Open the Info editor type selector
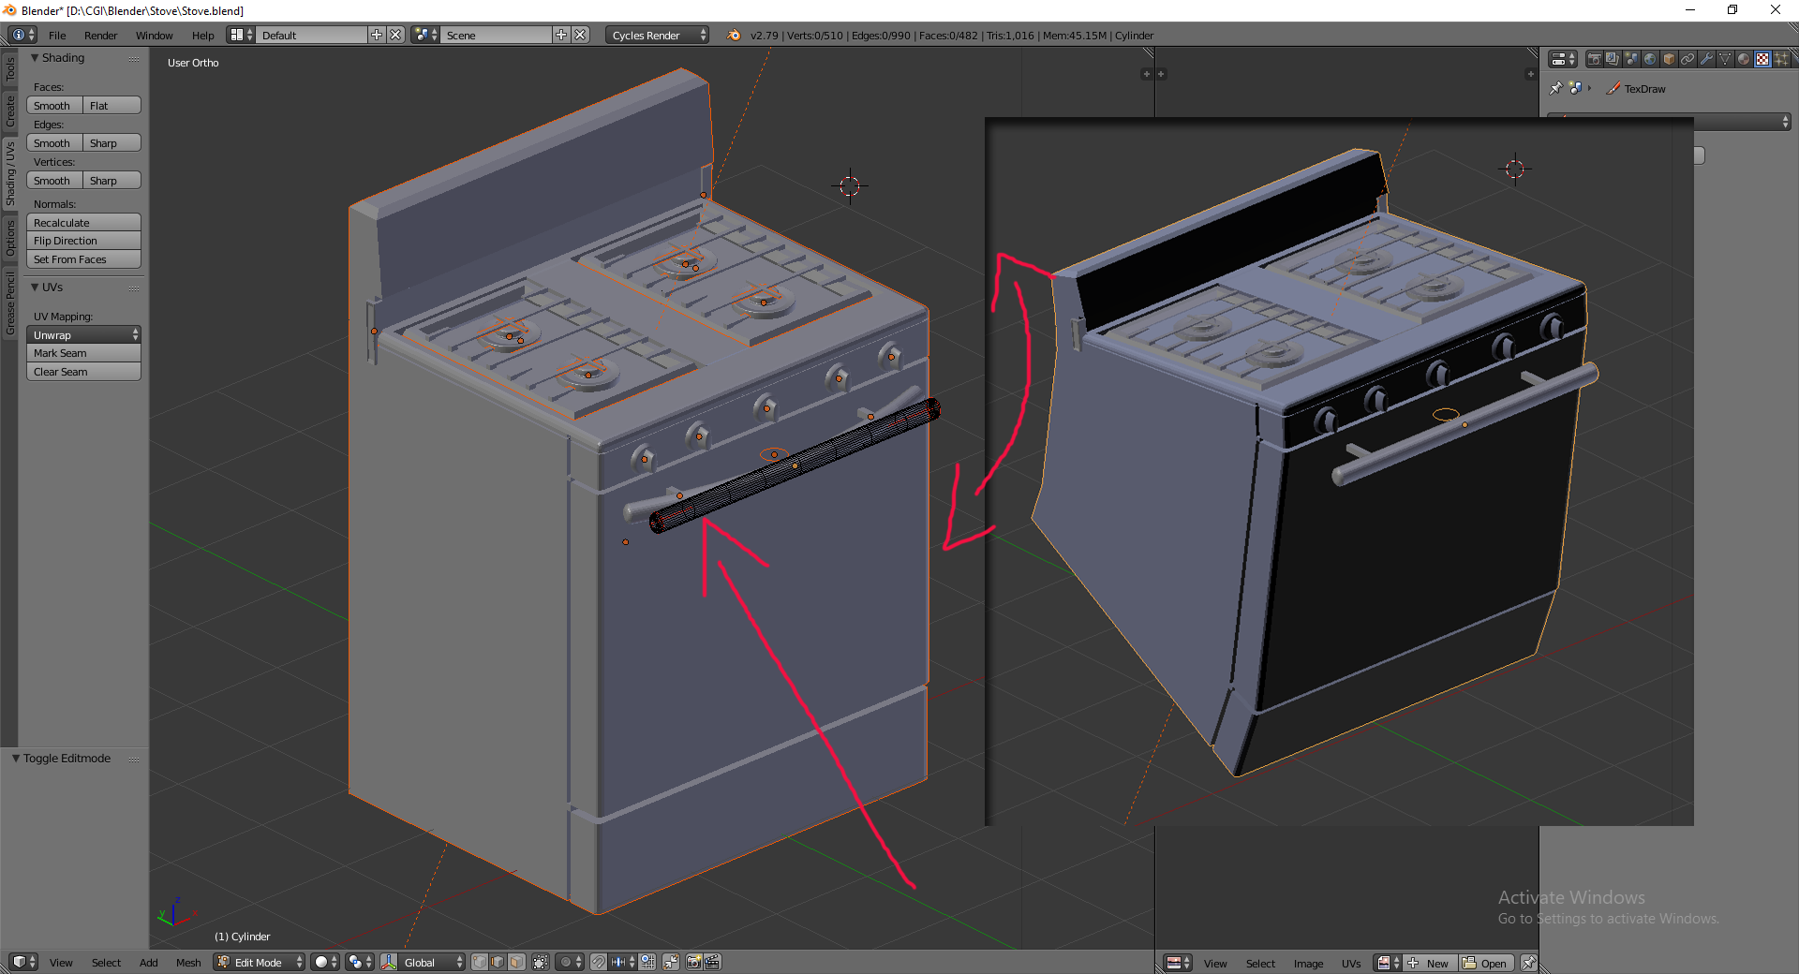Viewport: 1799px width, 974px height. coord(23,35)
